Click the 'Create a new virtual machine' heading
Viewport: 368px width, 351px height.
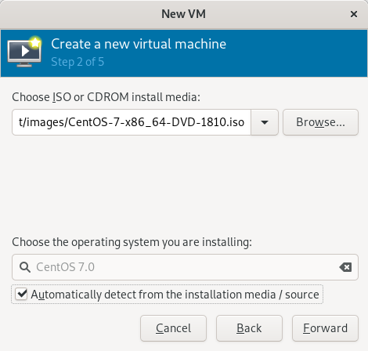tap(139, 44)
